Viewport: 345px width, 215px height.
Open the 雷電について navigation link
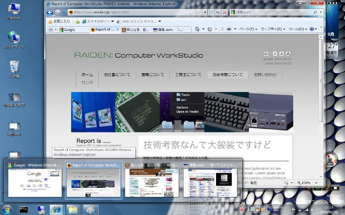pos(153,74)
